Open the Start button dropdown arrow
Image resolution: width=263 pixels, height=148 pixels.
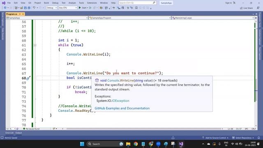pyautogui.click(x=88, y=8)
